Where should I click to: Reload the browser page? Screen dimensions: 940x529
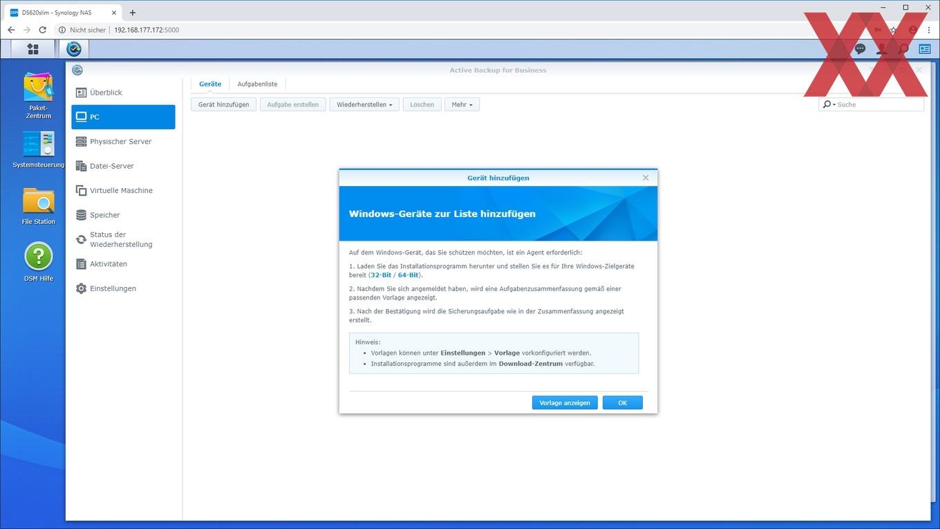pos(43,30)
